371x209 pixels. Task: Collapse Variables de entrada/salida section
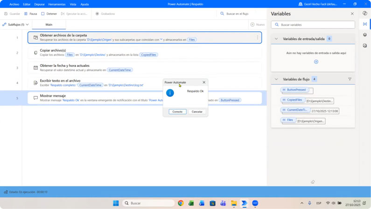click(276, 39)
